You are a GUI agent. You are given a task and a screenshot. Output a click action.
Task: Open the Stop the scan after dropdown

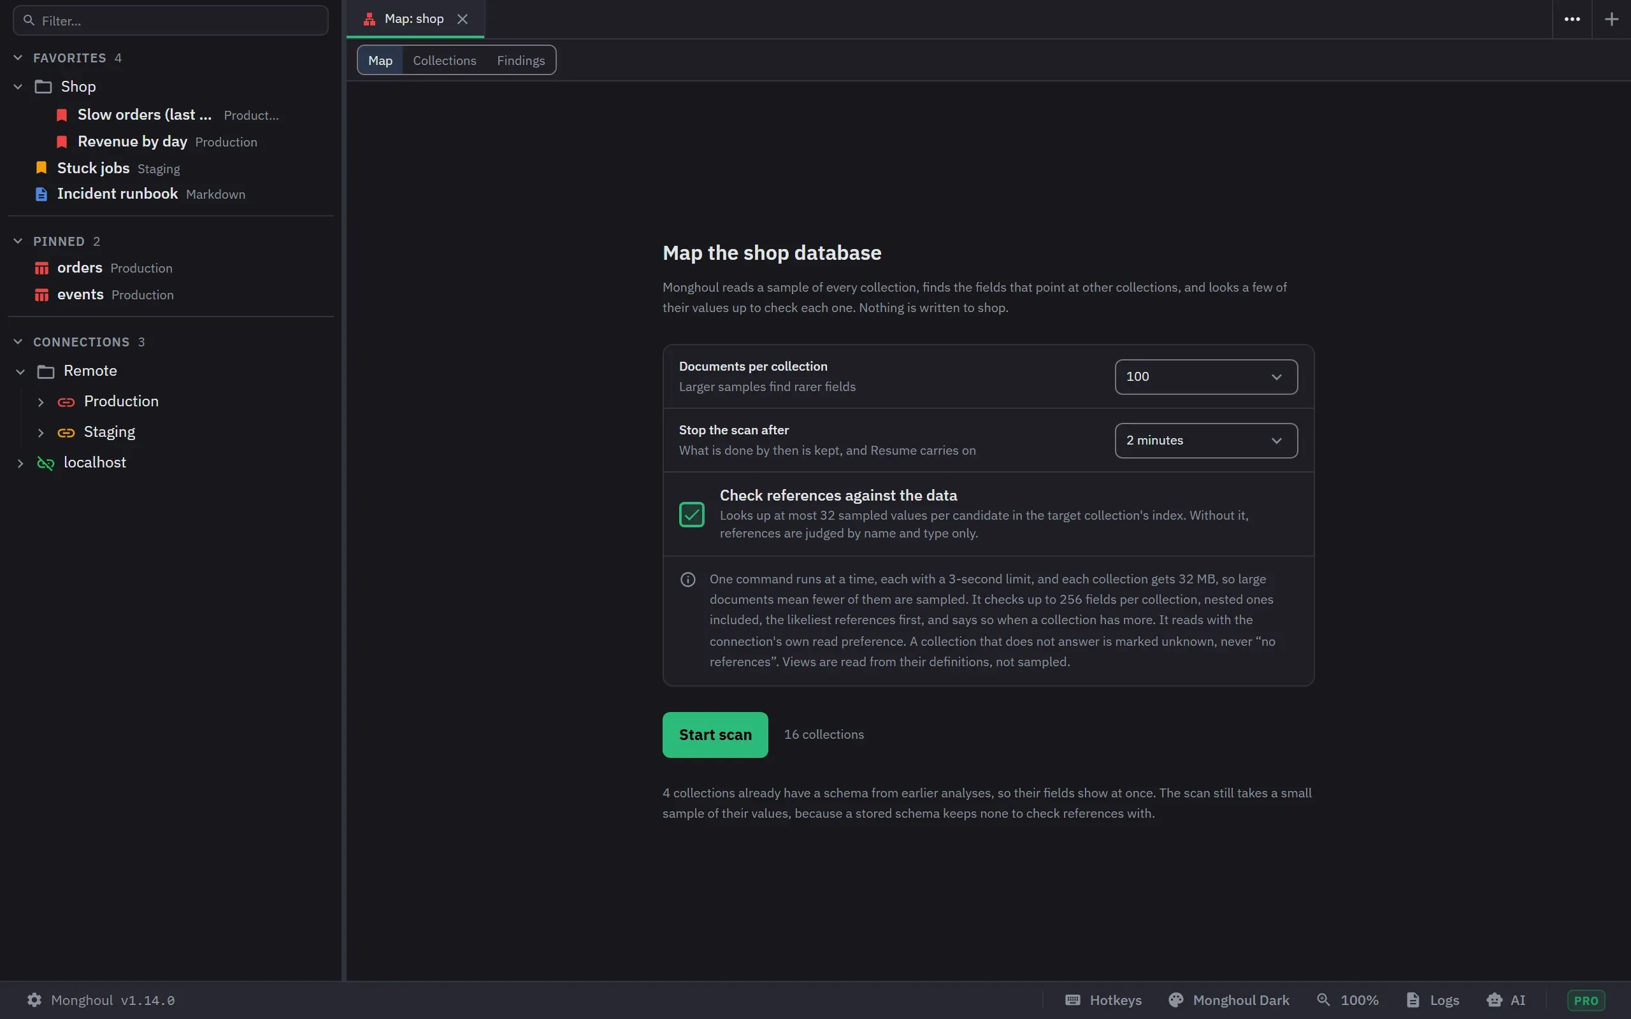1205,440
